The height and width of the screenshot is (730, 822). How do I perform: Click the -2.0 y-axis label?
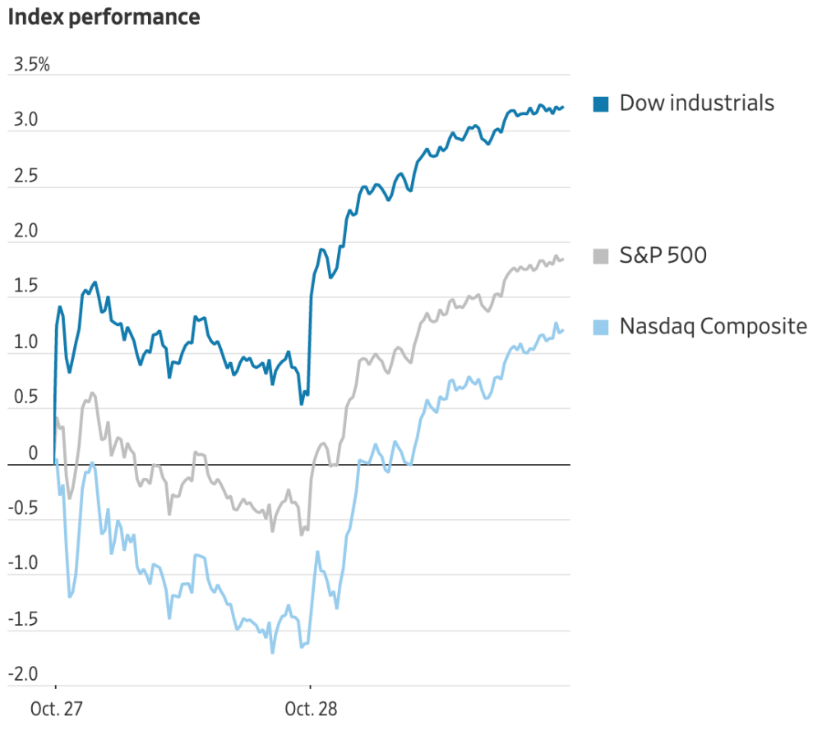(23, 674)
